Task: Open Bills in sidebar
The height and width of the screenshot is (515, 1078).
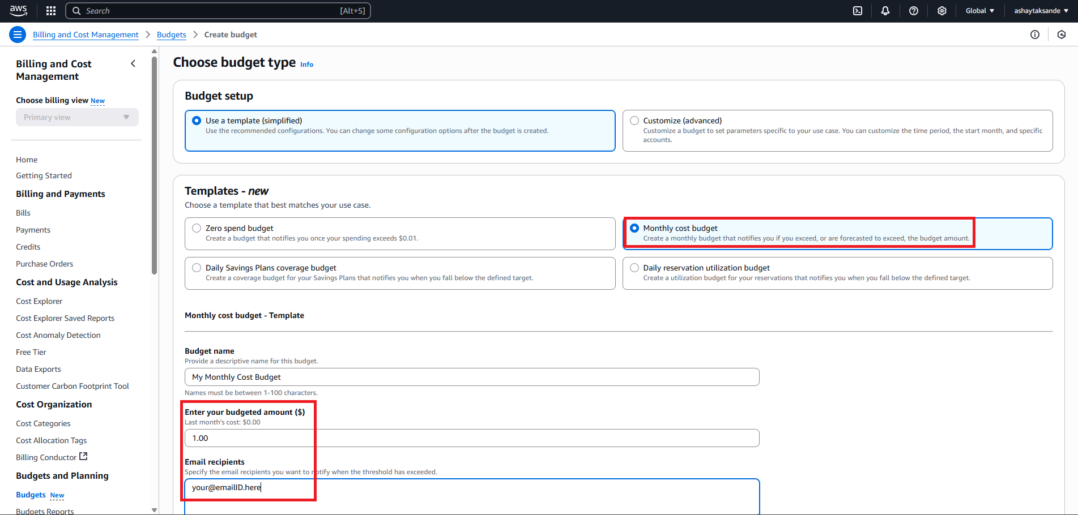Action: pos(23,213)
